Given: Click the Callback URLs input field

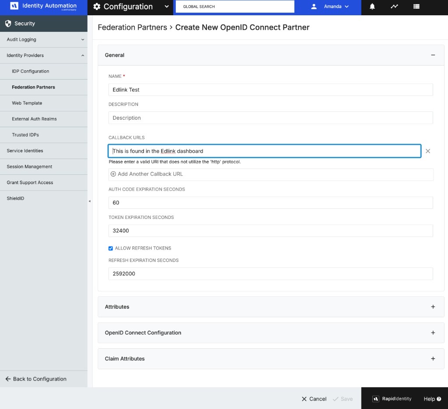Looking at the screenshot, I should coord(264,151).
